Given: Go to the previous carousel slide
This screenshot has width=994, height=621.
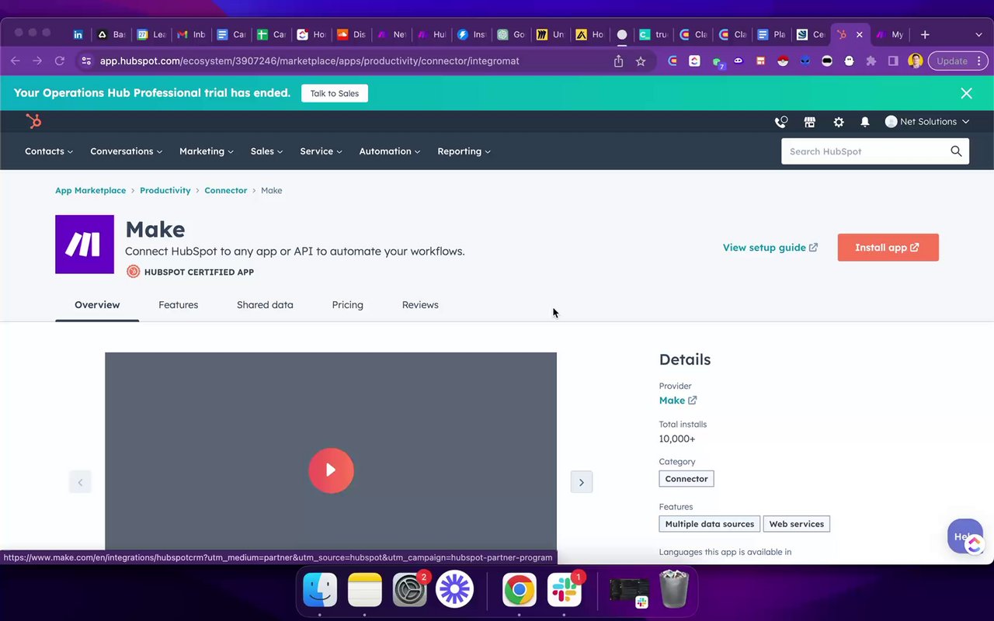Looking at the screenshot, I should [x=80, y=482].
